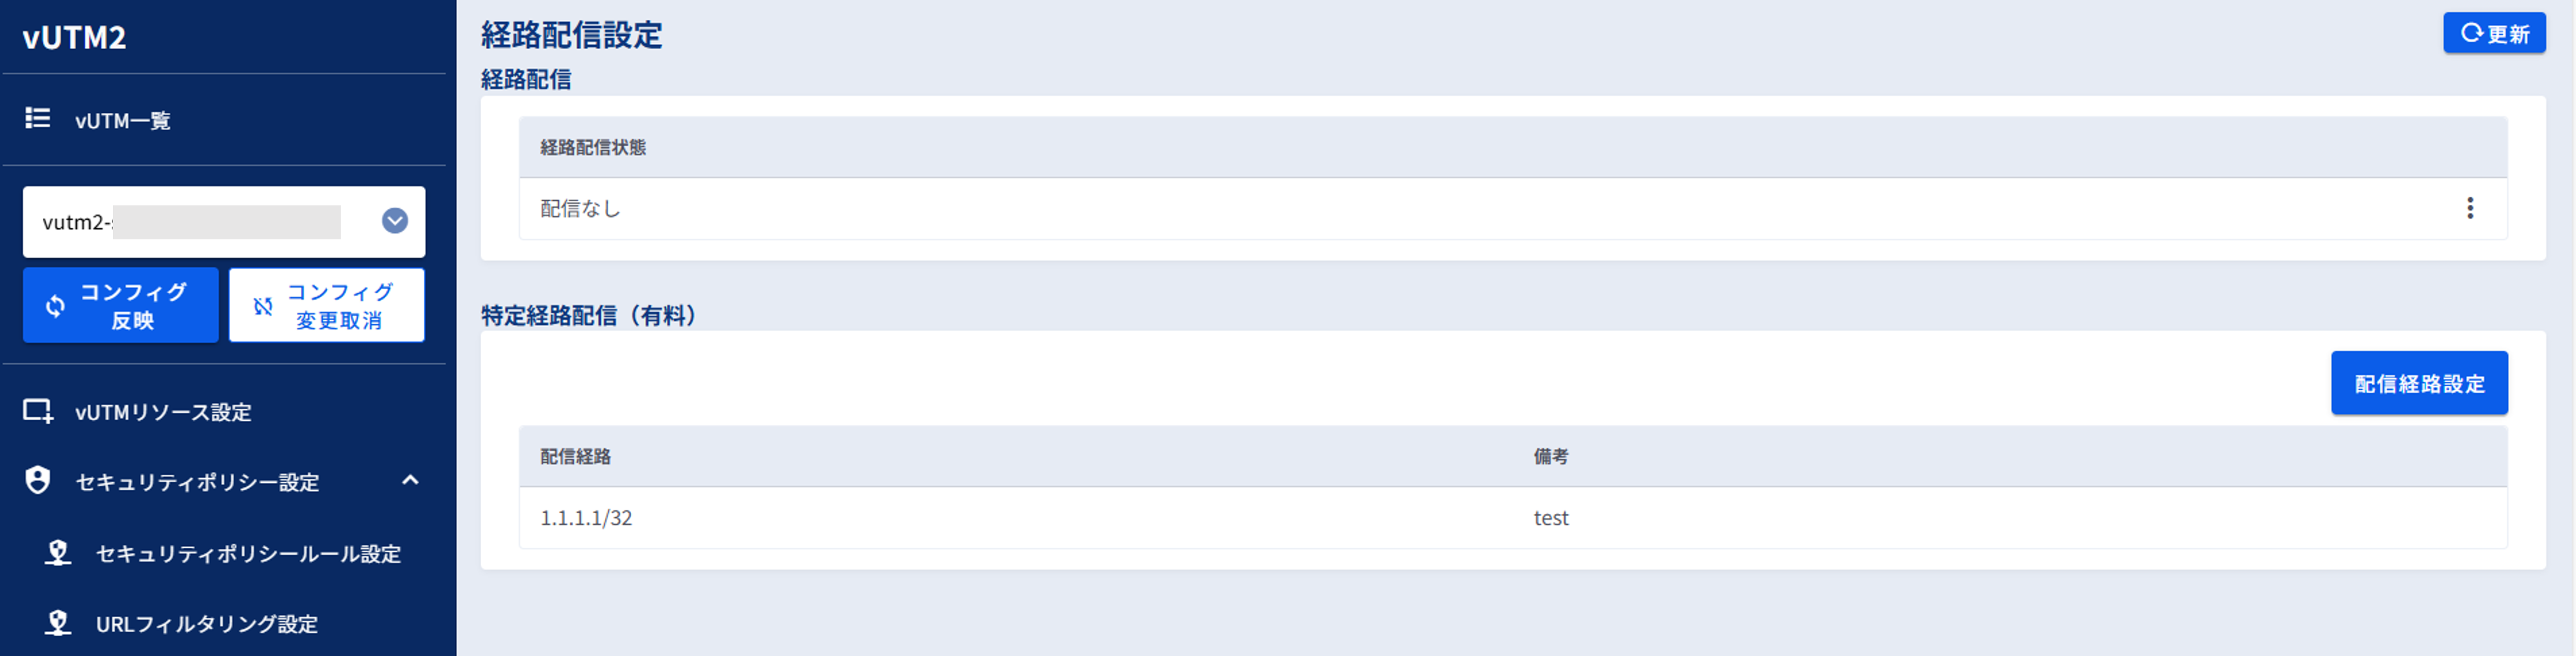The image size is (2576, 656).
Task: Click the コンフィグ反映 button
Action: [120, 305]
